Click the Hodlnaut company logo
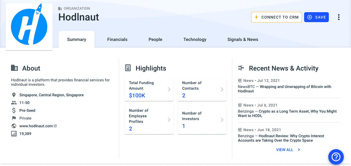 (x=29, y=26)
